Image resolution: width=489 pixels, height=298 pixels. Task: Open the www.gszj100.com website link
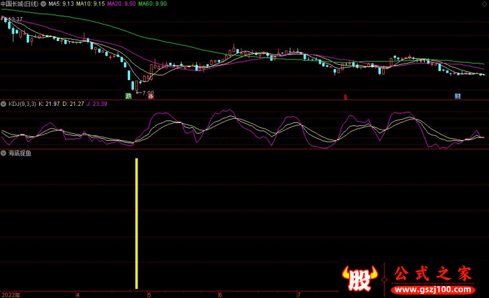click(x=432, y=289)
